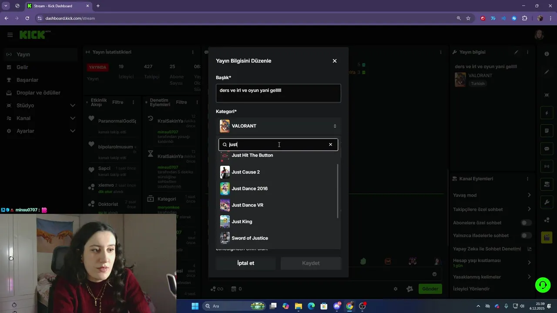The width and height of the screenshot is (557, 313).
Task: Select Just Cause 2 from results
Action: 278,172
